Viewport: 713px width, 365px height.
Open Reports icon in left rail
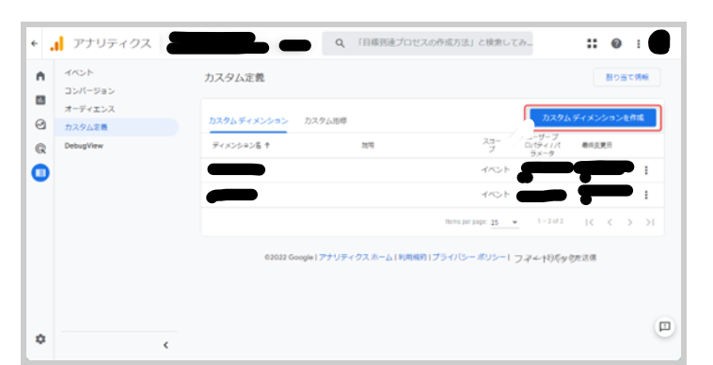pyautogui.click(x=40, y=100)
